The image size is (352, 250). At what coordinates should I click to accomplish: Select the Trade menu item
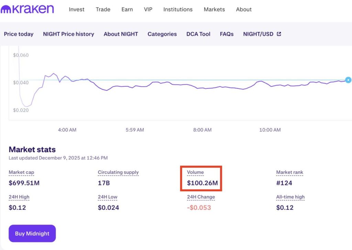tap(103, 9)
